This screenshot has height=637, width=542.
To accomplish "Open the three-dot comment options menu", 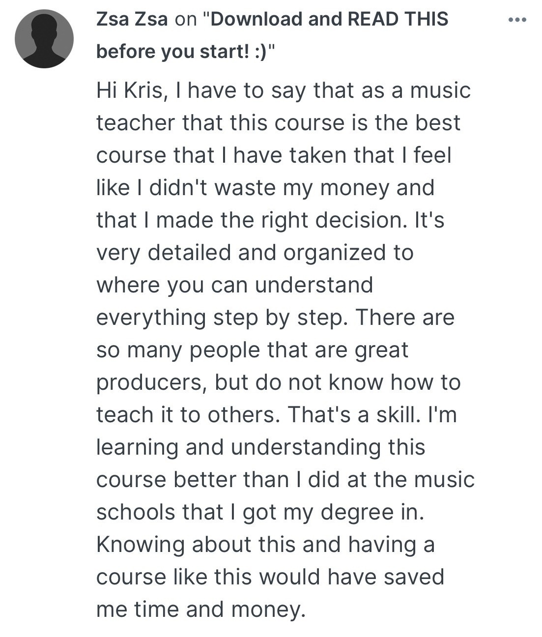I will 517,20.
